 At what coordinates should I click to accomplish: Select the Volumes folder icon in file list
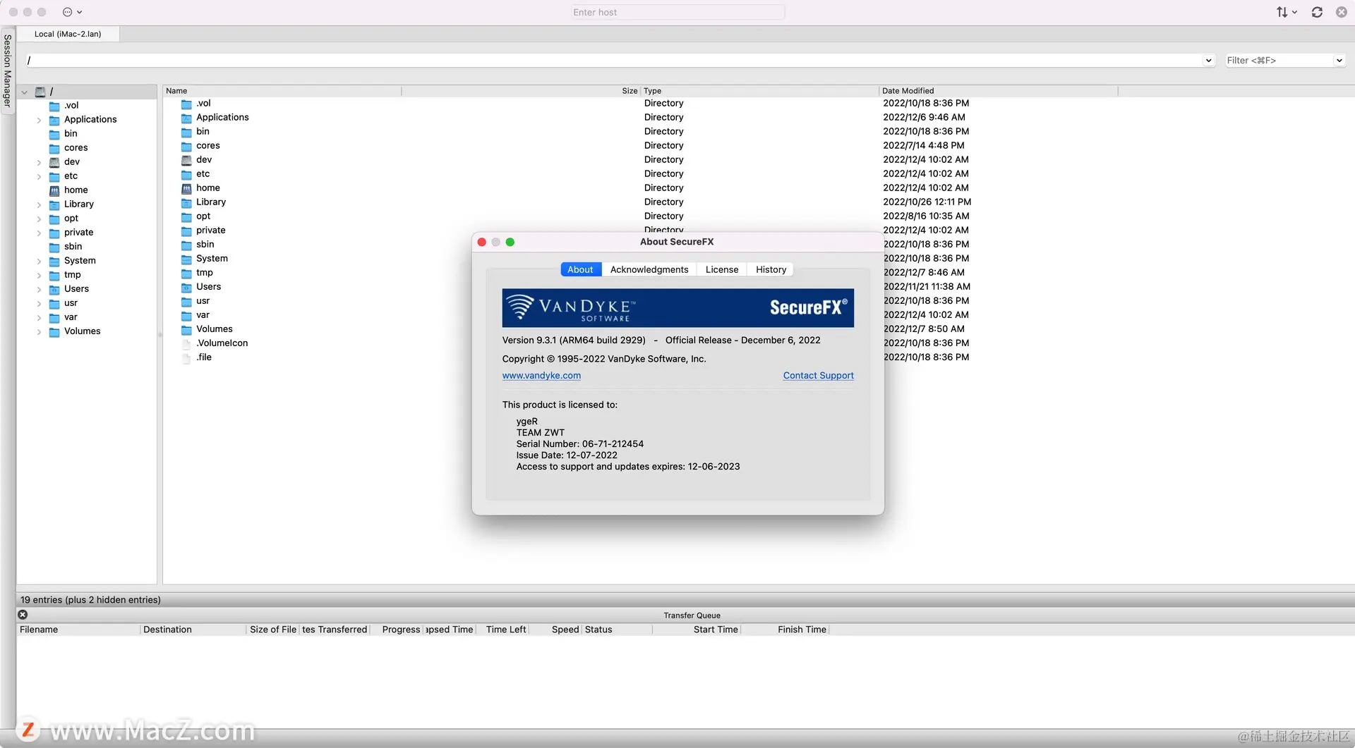pyautogui.click(x=186, y=329)
